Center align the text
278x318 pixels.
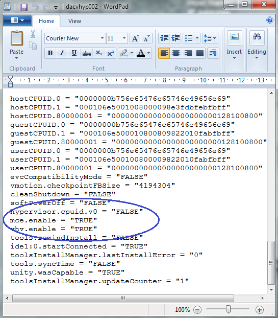tap(176, 53)
